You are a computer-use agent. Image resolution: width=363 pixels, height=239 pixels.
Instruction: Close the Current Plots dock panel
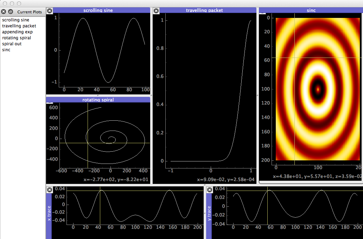pyautogui.click(x=4, y=12)
